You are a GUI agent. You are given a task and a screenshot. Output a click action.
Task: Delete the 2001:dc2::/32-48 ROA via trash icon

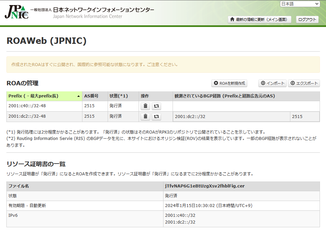click(146, 116)
